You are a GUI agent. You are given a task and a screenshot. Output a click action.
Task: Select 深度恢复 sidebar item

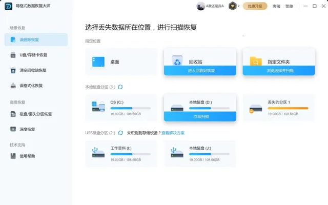point(36,129)
